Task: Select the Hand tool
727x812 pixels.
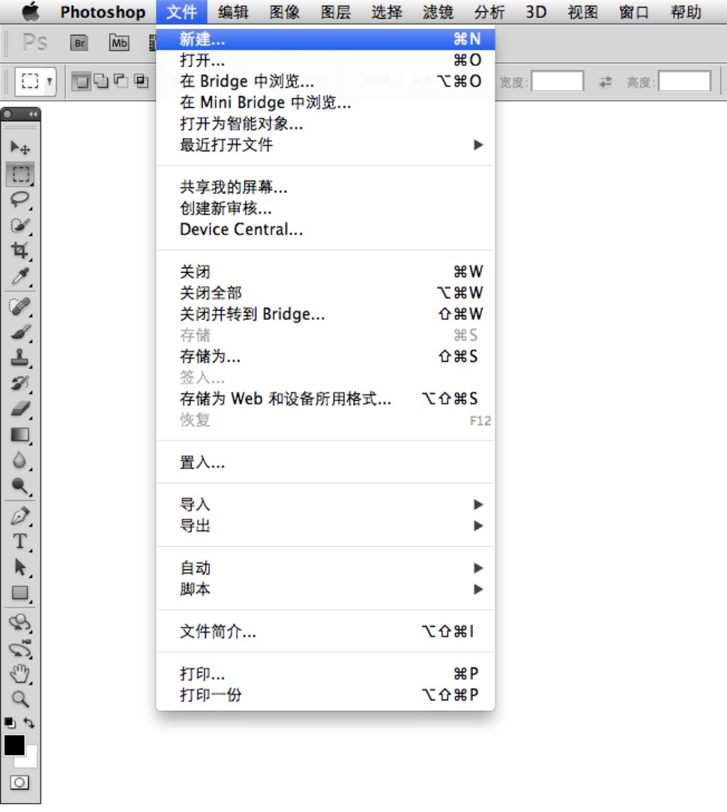Action: pyautogui.click(x=19, y=673)
